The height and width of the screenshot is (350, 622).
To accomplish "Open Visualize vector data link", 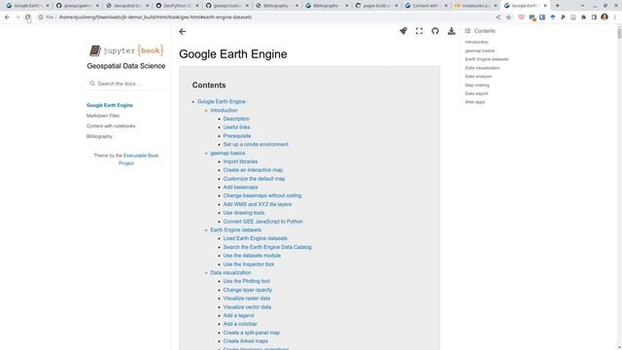I will point(247,307).
